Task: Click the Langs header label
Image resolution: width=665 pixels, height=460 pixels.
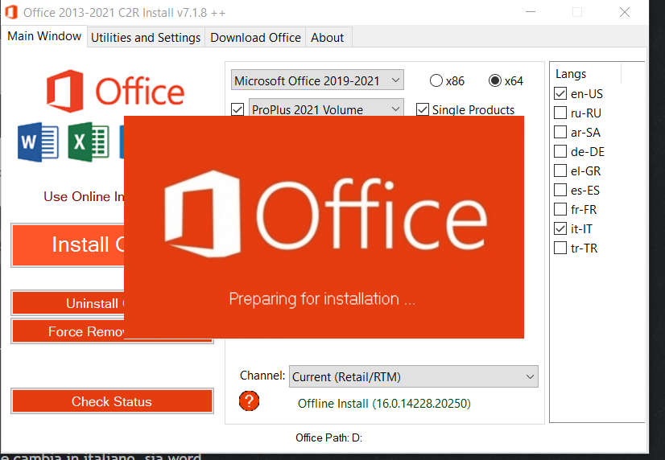Action: point(571,74)
